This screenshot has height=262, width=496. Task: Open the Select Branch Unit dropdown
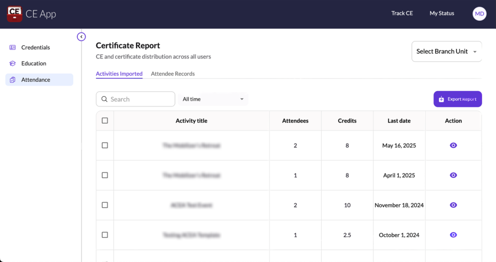click(x=447, y=51)
